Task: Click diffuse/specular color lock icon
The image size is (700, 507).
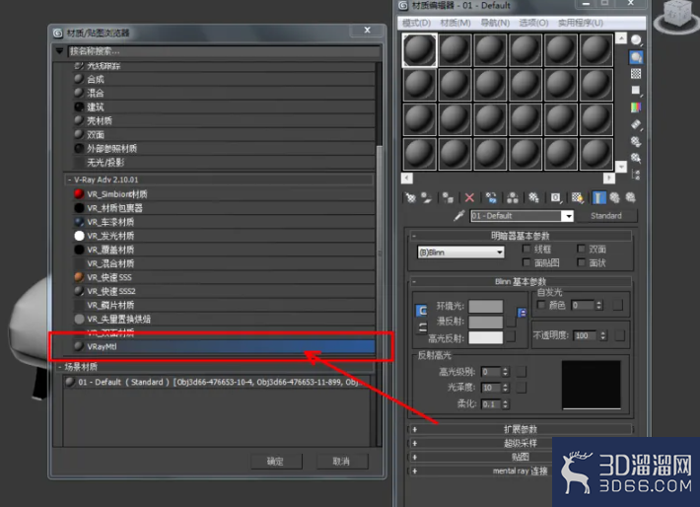Action: [422, 327]
